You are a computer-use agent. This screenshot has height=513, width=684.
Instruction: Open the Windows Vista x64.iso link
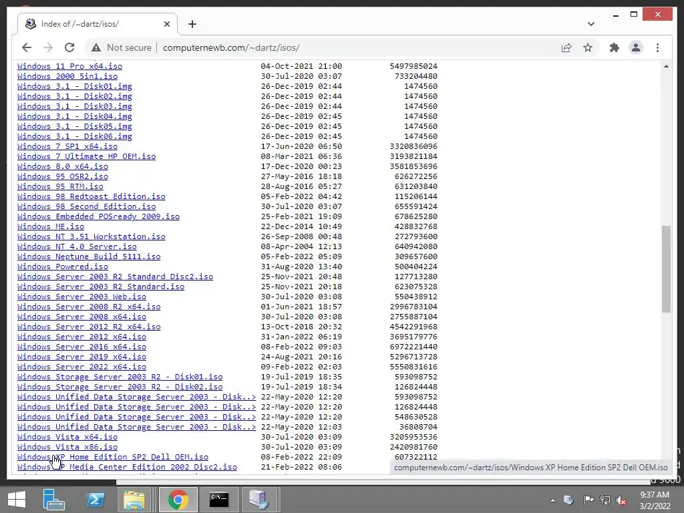tap(67, 438)
